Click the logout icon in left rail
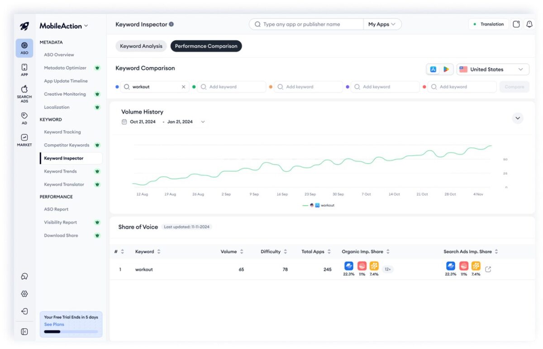543x349 pixels. (24, 311)
